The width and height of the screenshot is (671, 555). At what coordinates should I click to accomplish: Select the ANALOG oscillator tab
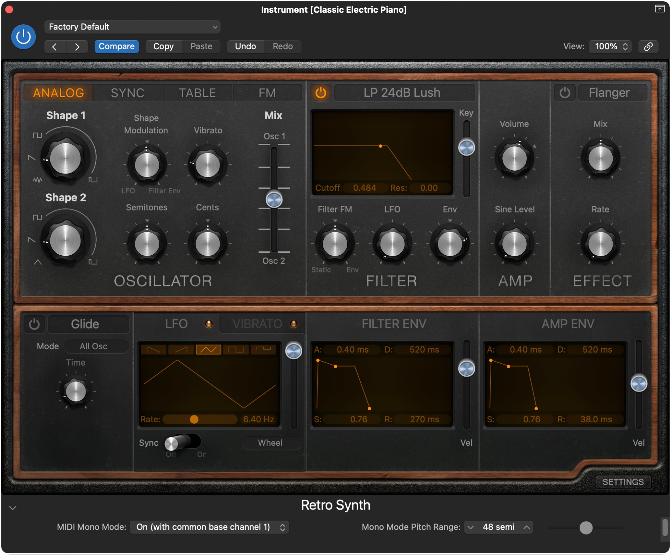pyautogui.click(x=58, y=93)
